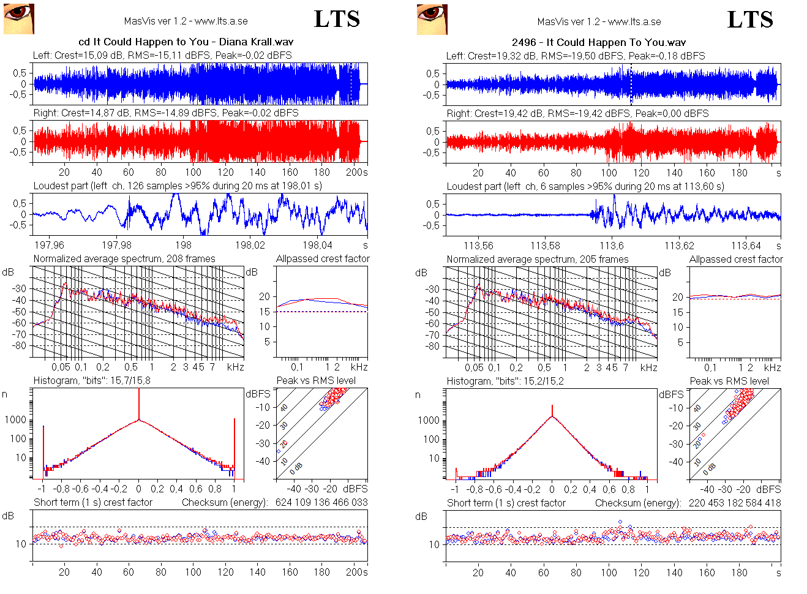Click blue left-channel waveform of Diana Krall file
Screen dimensions: 807x594
[200, 84]
